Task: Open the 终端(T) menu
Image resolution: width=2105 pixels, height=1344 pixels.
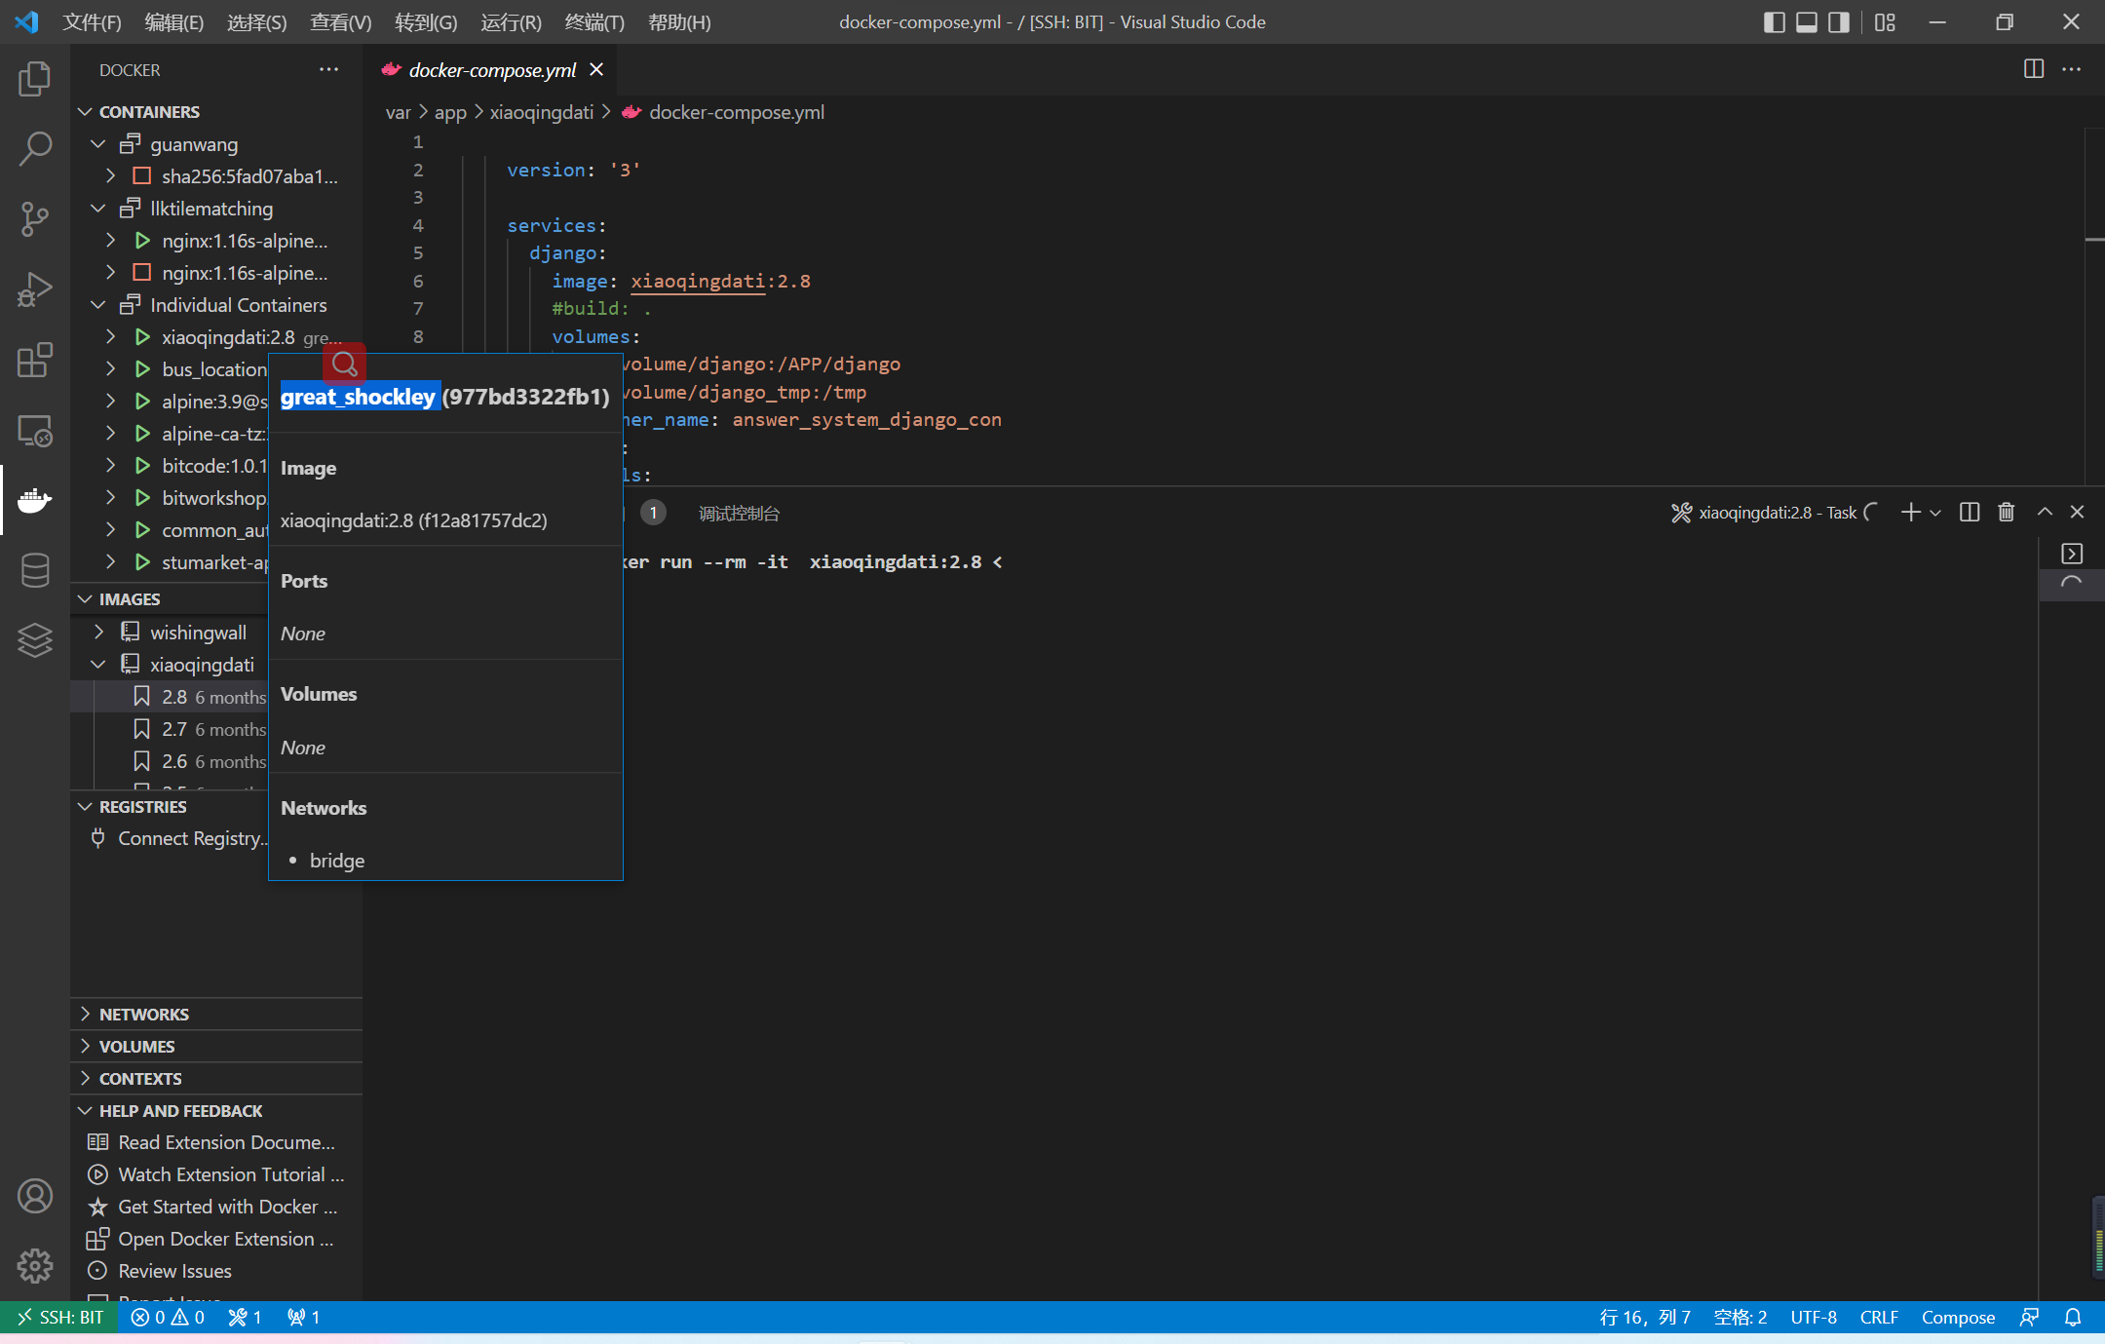Action: 594,21
